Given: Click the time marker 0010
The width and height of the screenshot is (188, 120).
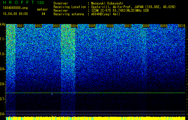Looking at the screenshot, I should (182, 26).
